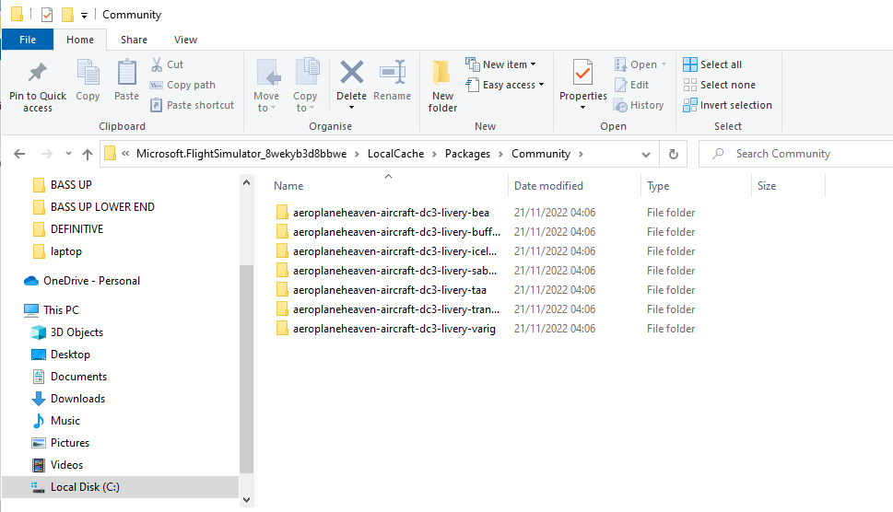Select the dc3-livery-sab... folder

pos(394,270)
